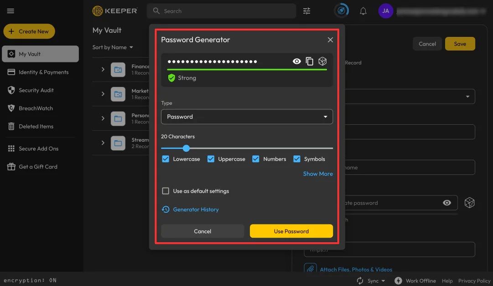493x286 pixels.
Task: Click the compass quick-start icon
Action: [x=342, y=10]
